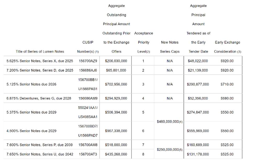
Task: Click the 5.125% Senior Notes due 2026 title
Action: pos(31,84)
